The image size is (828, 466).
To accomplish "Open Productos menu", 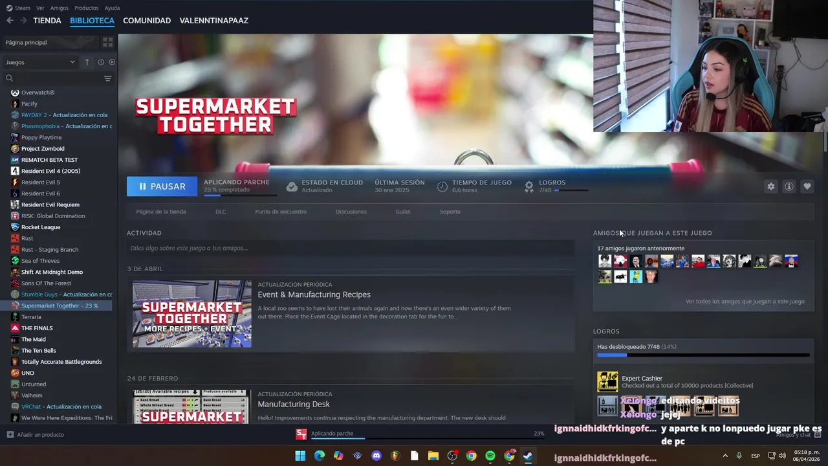I will [x=87, y=8].
